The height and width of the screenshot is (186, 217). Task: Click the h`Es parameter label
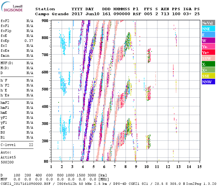pos(5,95)
